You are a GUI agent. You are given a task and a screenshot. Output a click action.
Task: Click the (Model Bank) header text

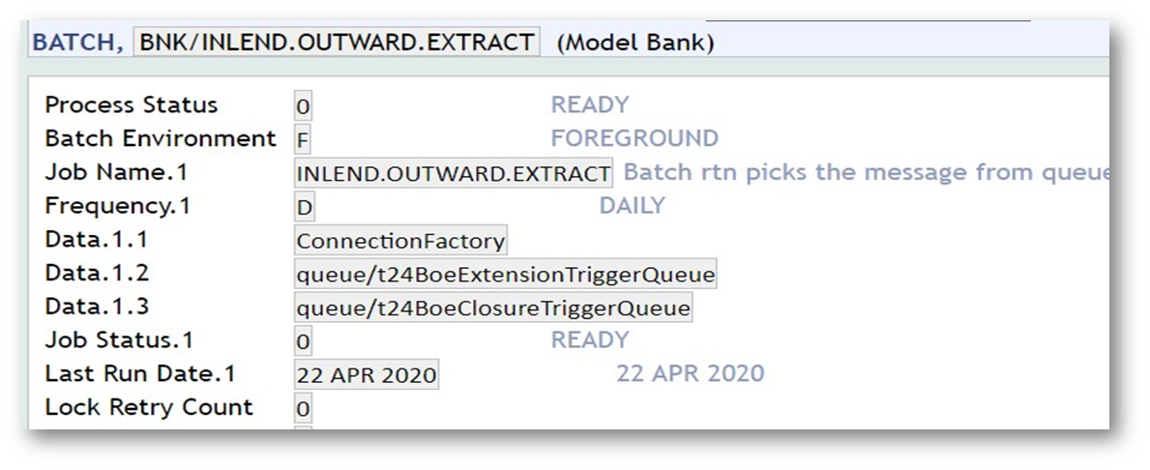(x=635, y=44)
